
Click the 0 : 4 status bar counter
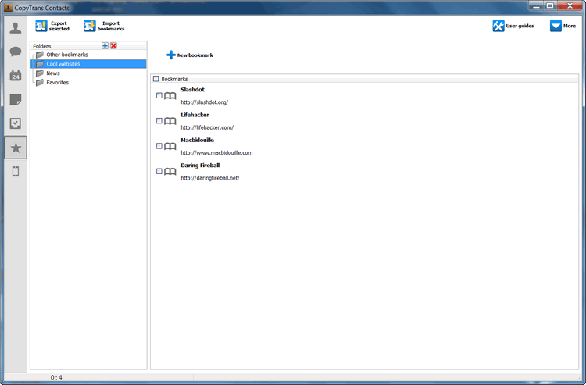(x=56, y=377)
